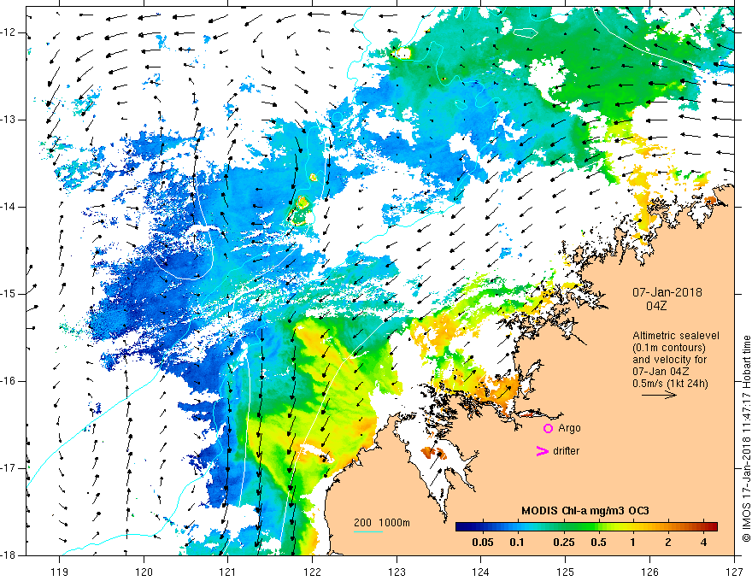Screen dimensions: 752x581
Task: Click latitude axis label -12
Action: point(9,32)
